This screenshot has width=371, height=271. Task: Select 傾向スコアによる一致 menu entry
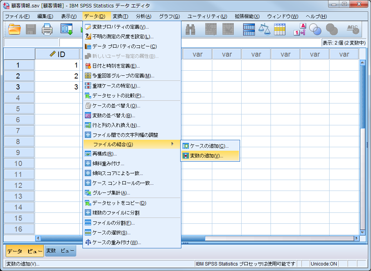[132, 173]
